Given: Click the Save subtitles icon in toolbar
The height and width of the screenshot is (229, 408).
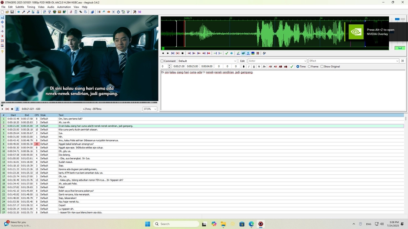Looking at the screenshot, I should (12, 12).
